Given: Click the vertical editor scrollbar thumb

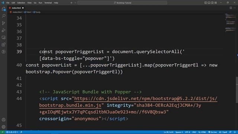Looking at the screenshot, I should click(237, 90).
